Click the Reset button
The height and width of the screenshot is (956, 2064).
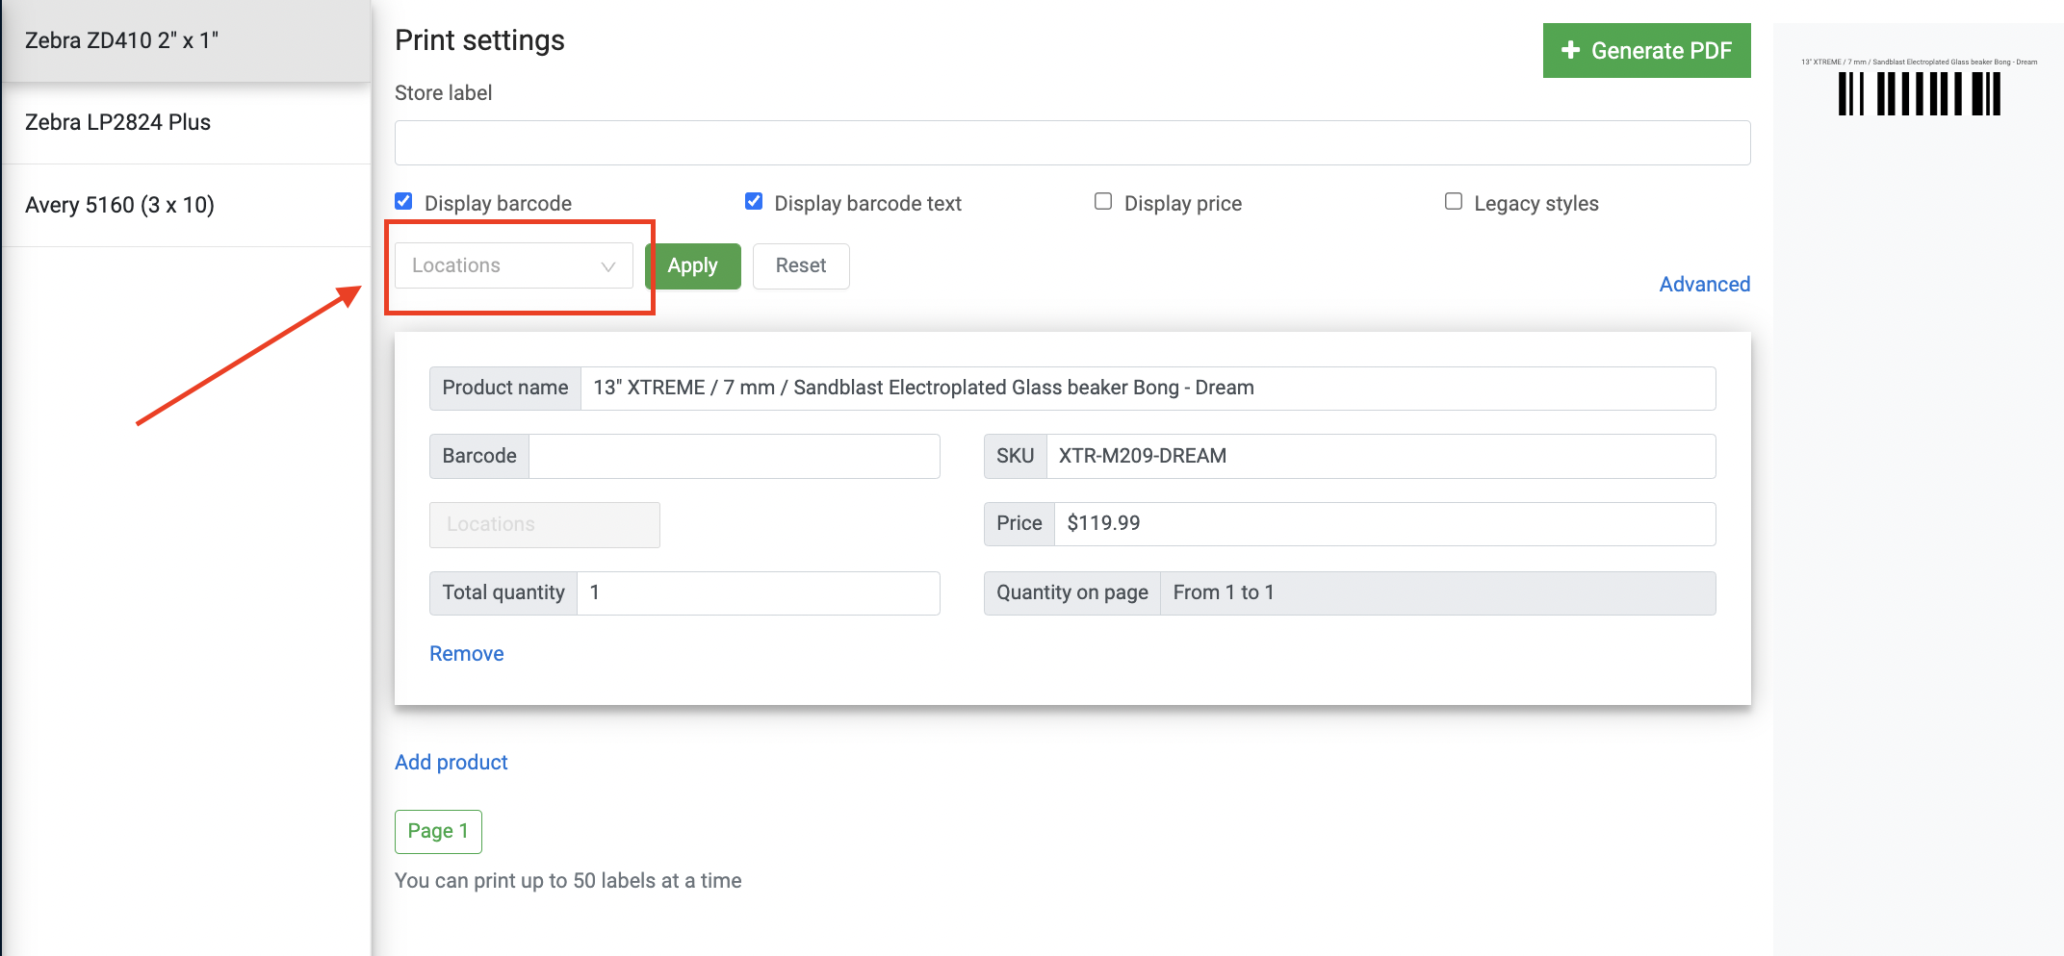[x=800, y=265]
